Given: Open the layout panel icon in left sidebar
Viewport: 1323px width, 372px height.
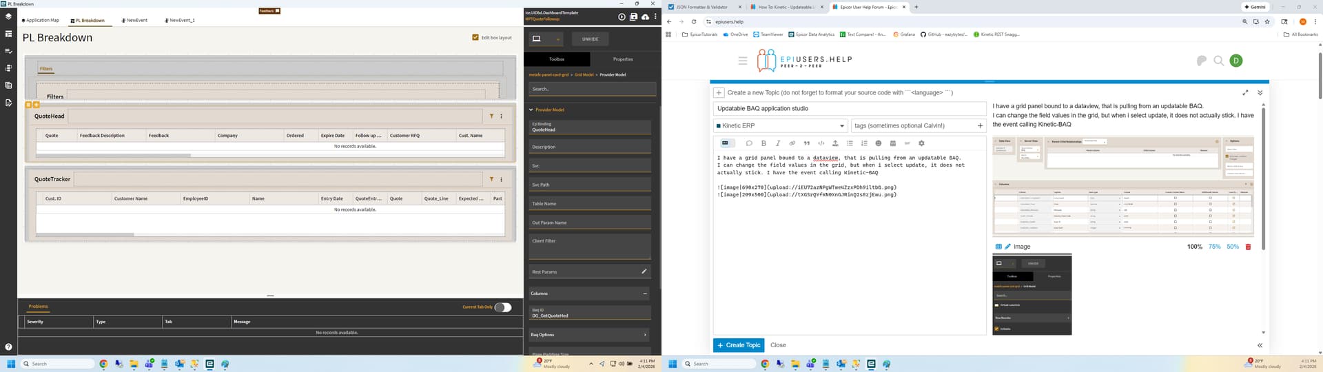Looking at the screenshot, I should point(8,34).
